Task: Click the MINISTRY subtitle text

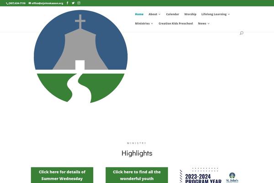Action: [137, 143]
